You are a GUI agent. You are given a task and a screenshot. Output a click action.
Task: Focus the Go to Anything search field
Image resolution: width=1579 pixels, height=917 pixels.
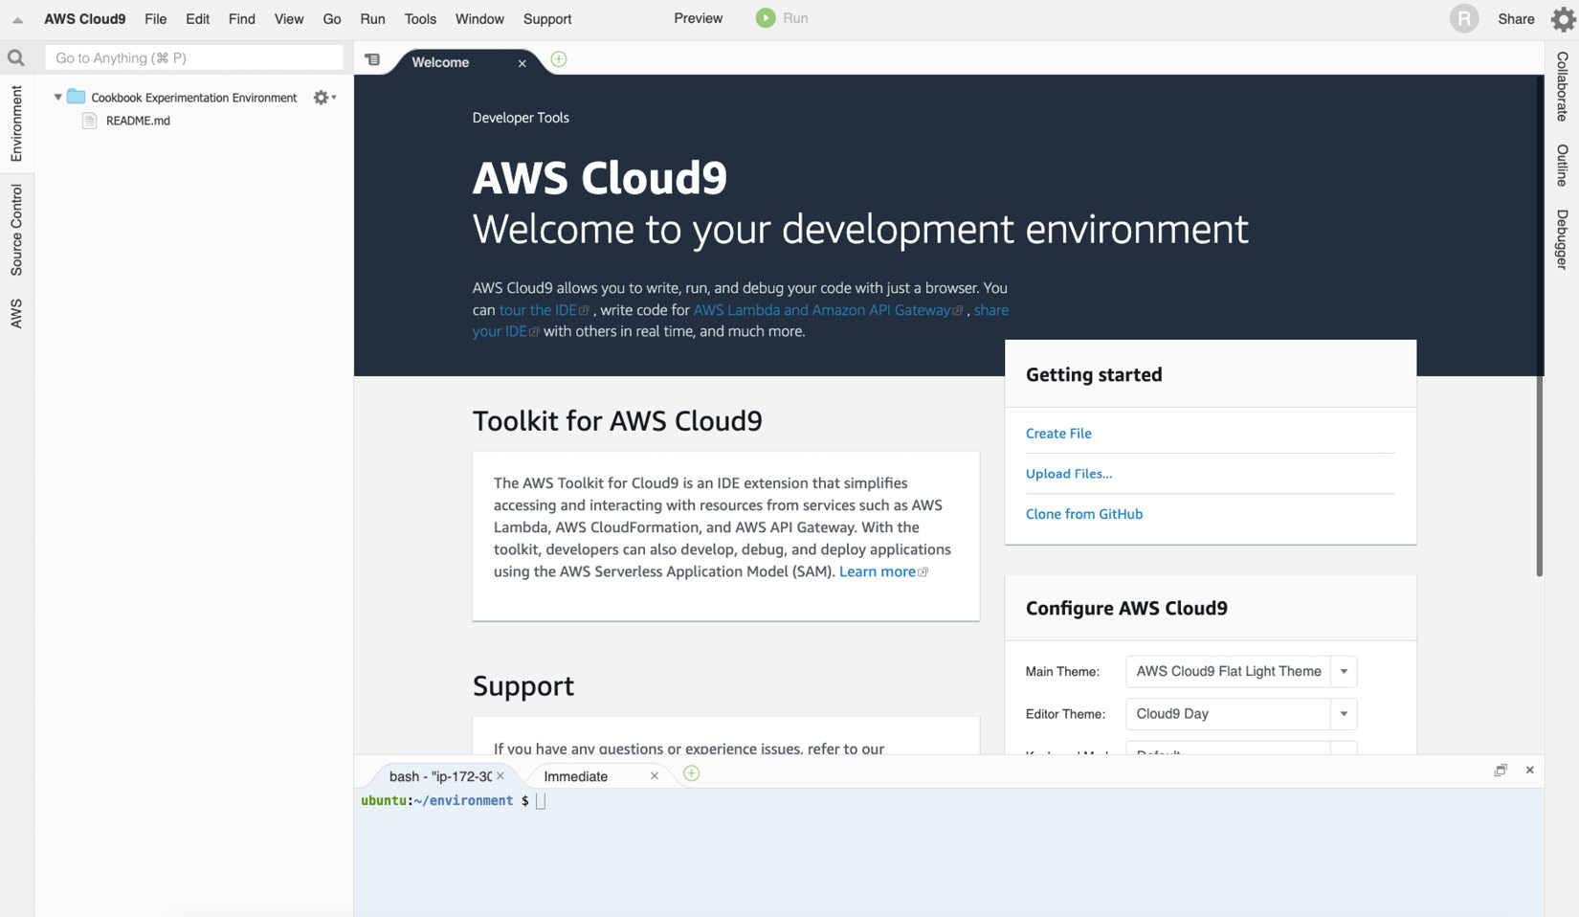[x=194, y=58]
